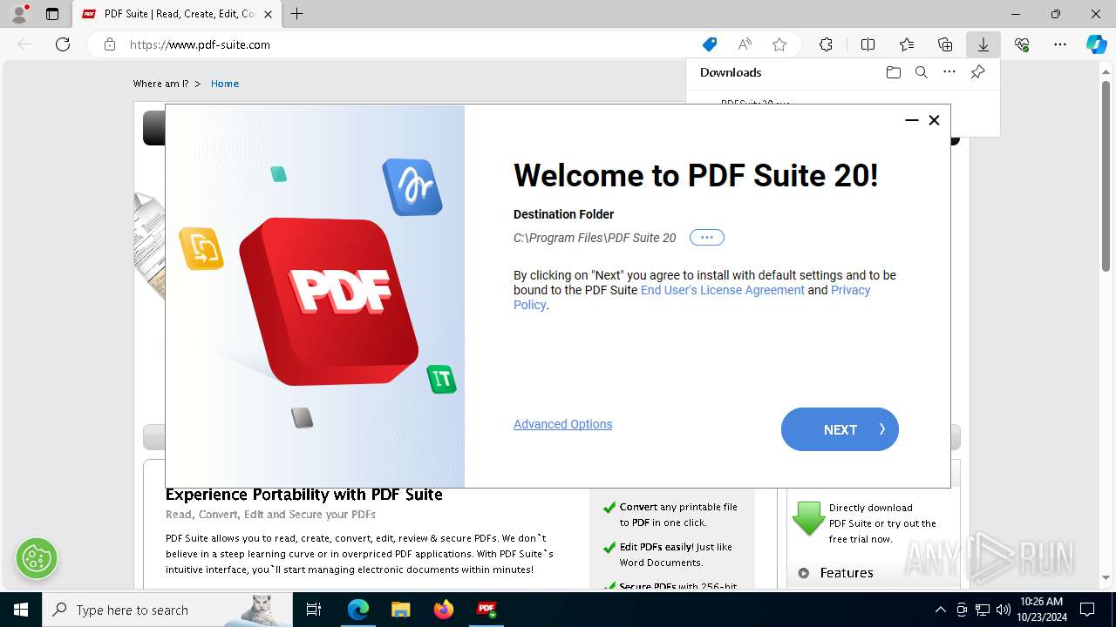Open End User's License Agreement link
Image resolution: width=1116 pixels, height=627 pixels.
(x=722, y=290)
